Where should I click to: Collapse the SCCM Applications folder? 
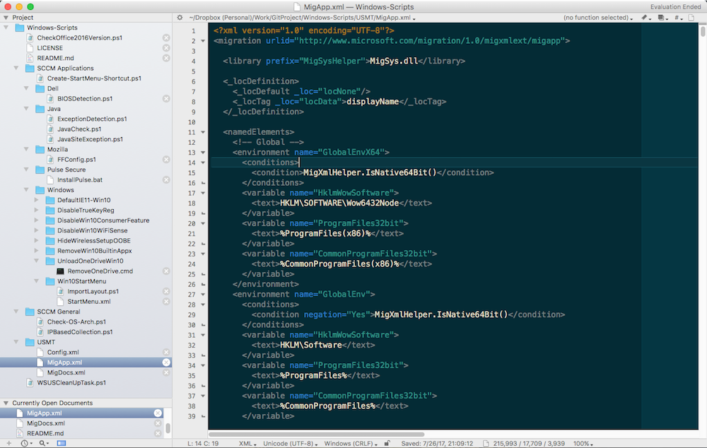(x=18, y=69)
